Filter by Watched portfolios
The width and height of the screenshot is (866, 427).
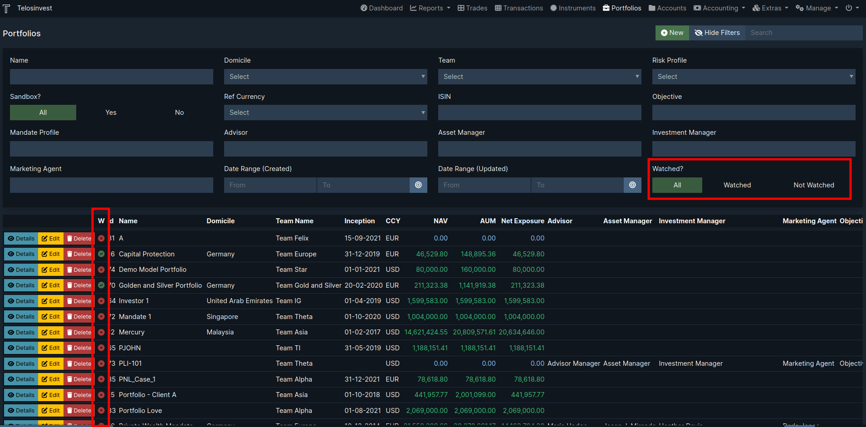click(x=737, y=185)
